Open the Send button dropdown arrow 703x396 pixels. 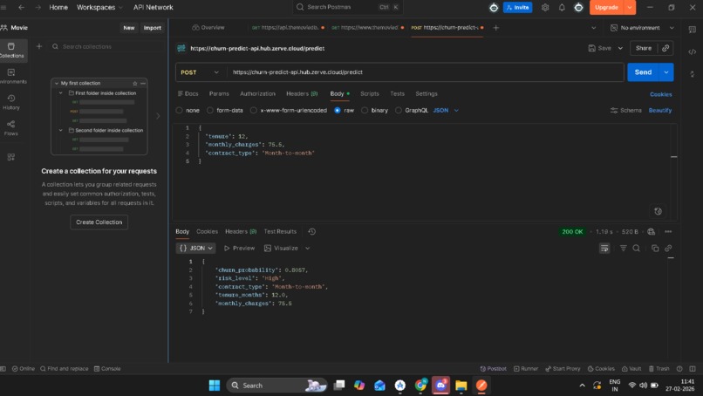click(x=666, y=72)
